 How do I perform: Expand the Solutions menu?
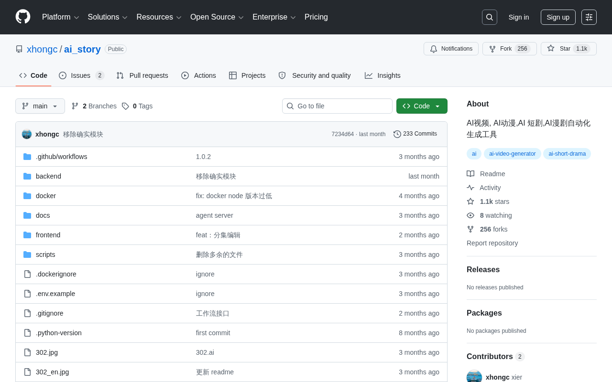coord(108,17)
